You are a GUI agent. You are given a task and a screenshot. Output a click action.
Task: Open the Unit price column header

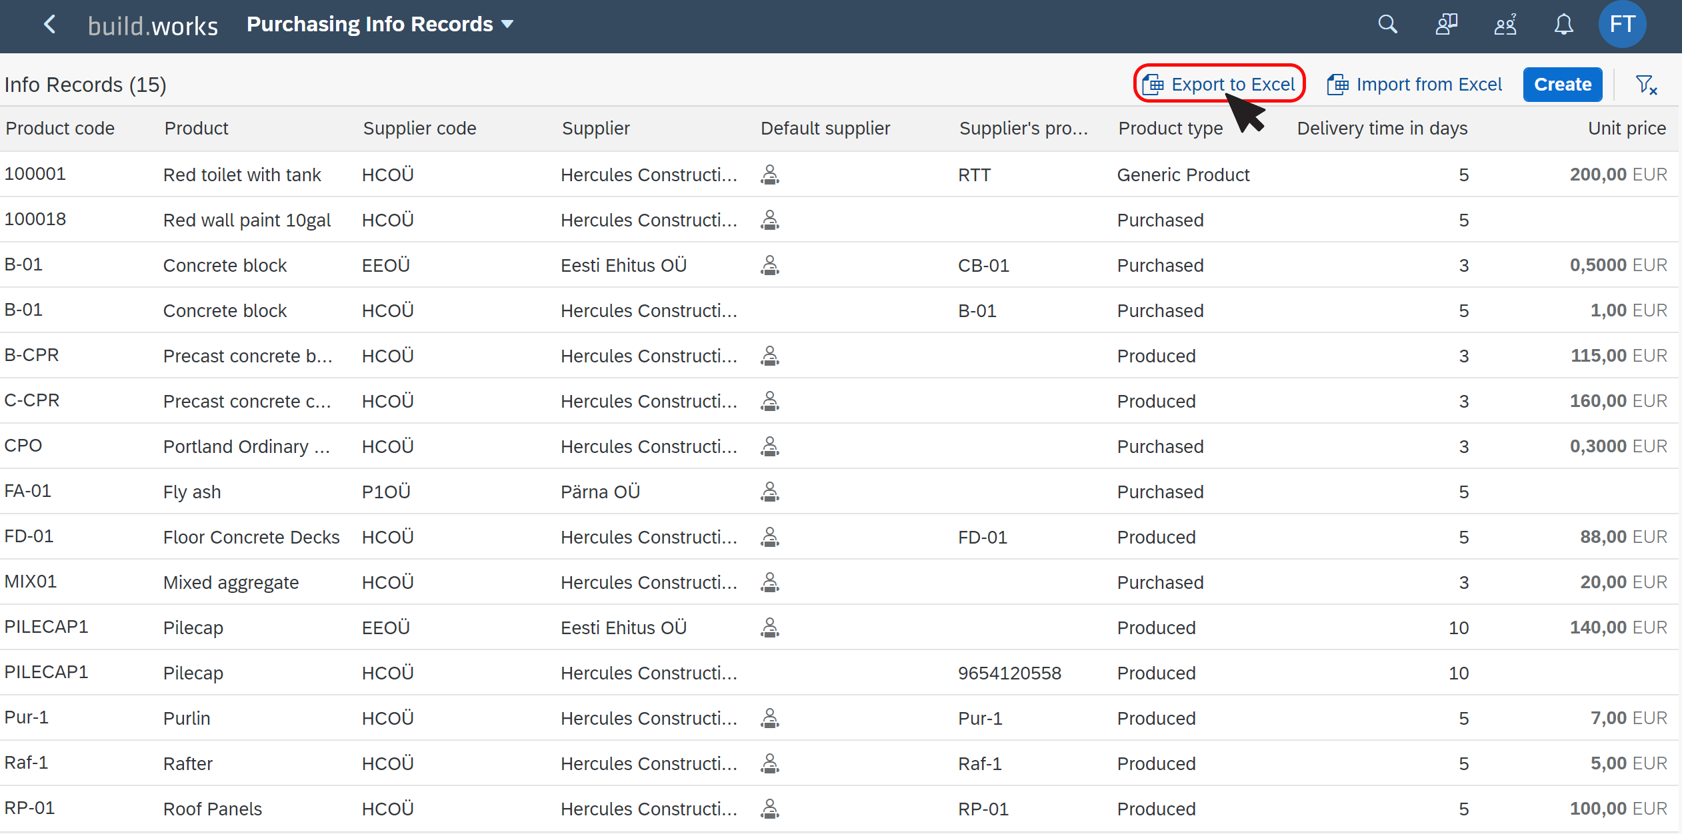click(1627, 128)
